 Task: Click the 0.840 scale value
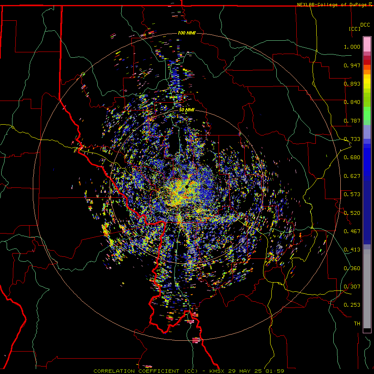[352, 102]
